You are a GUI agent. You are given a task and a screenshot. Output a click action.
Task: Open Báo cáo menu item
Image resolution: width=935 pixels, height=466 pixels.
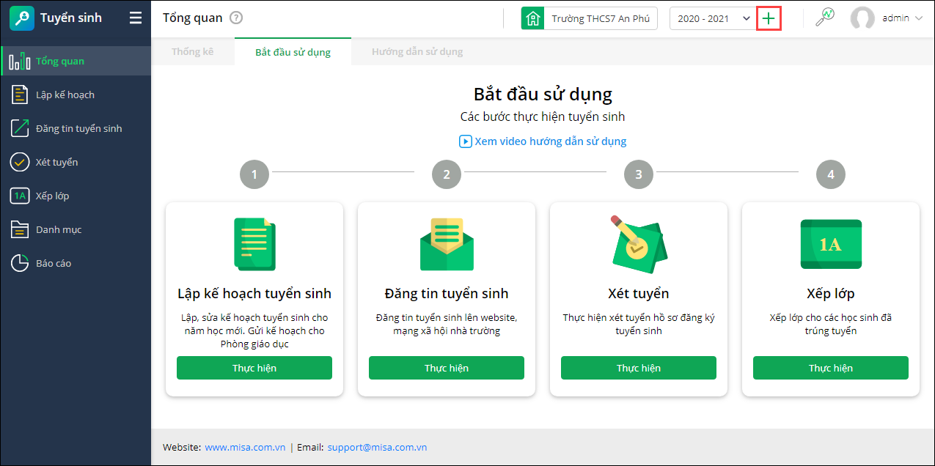76,263
